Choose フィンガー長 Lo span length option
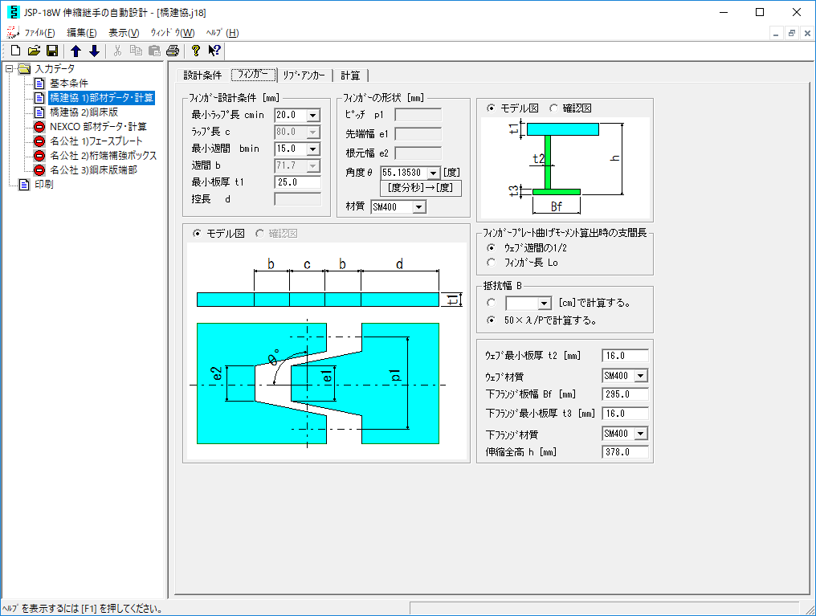This screenshot has width=816, height=616. click(x=492, y=262)
